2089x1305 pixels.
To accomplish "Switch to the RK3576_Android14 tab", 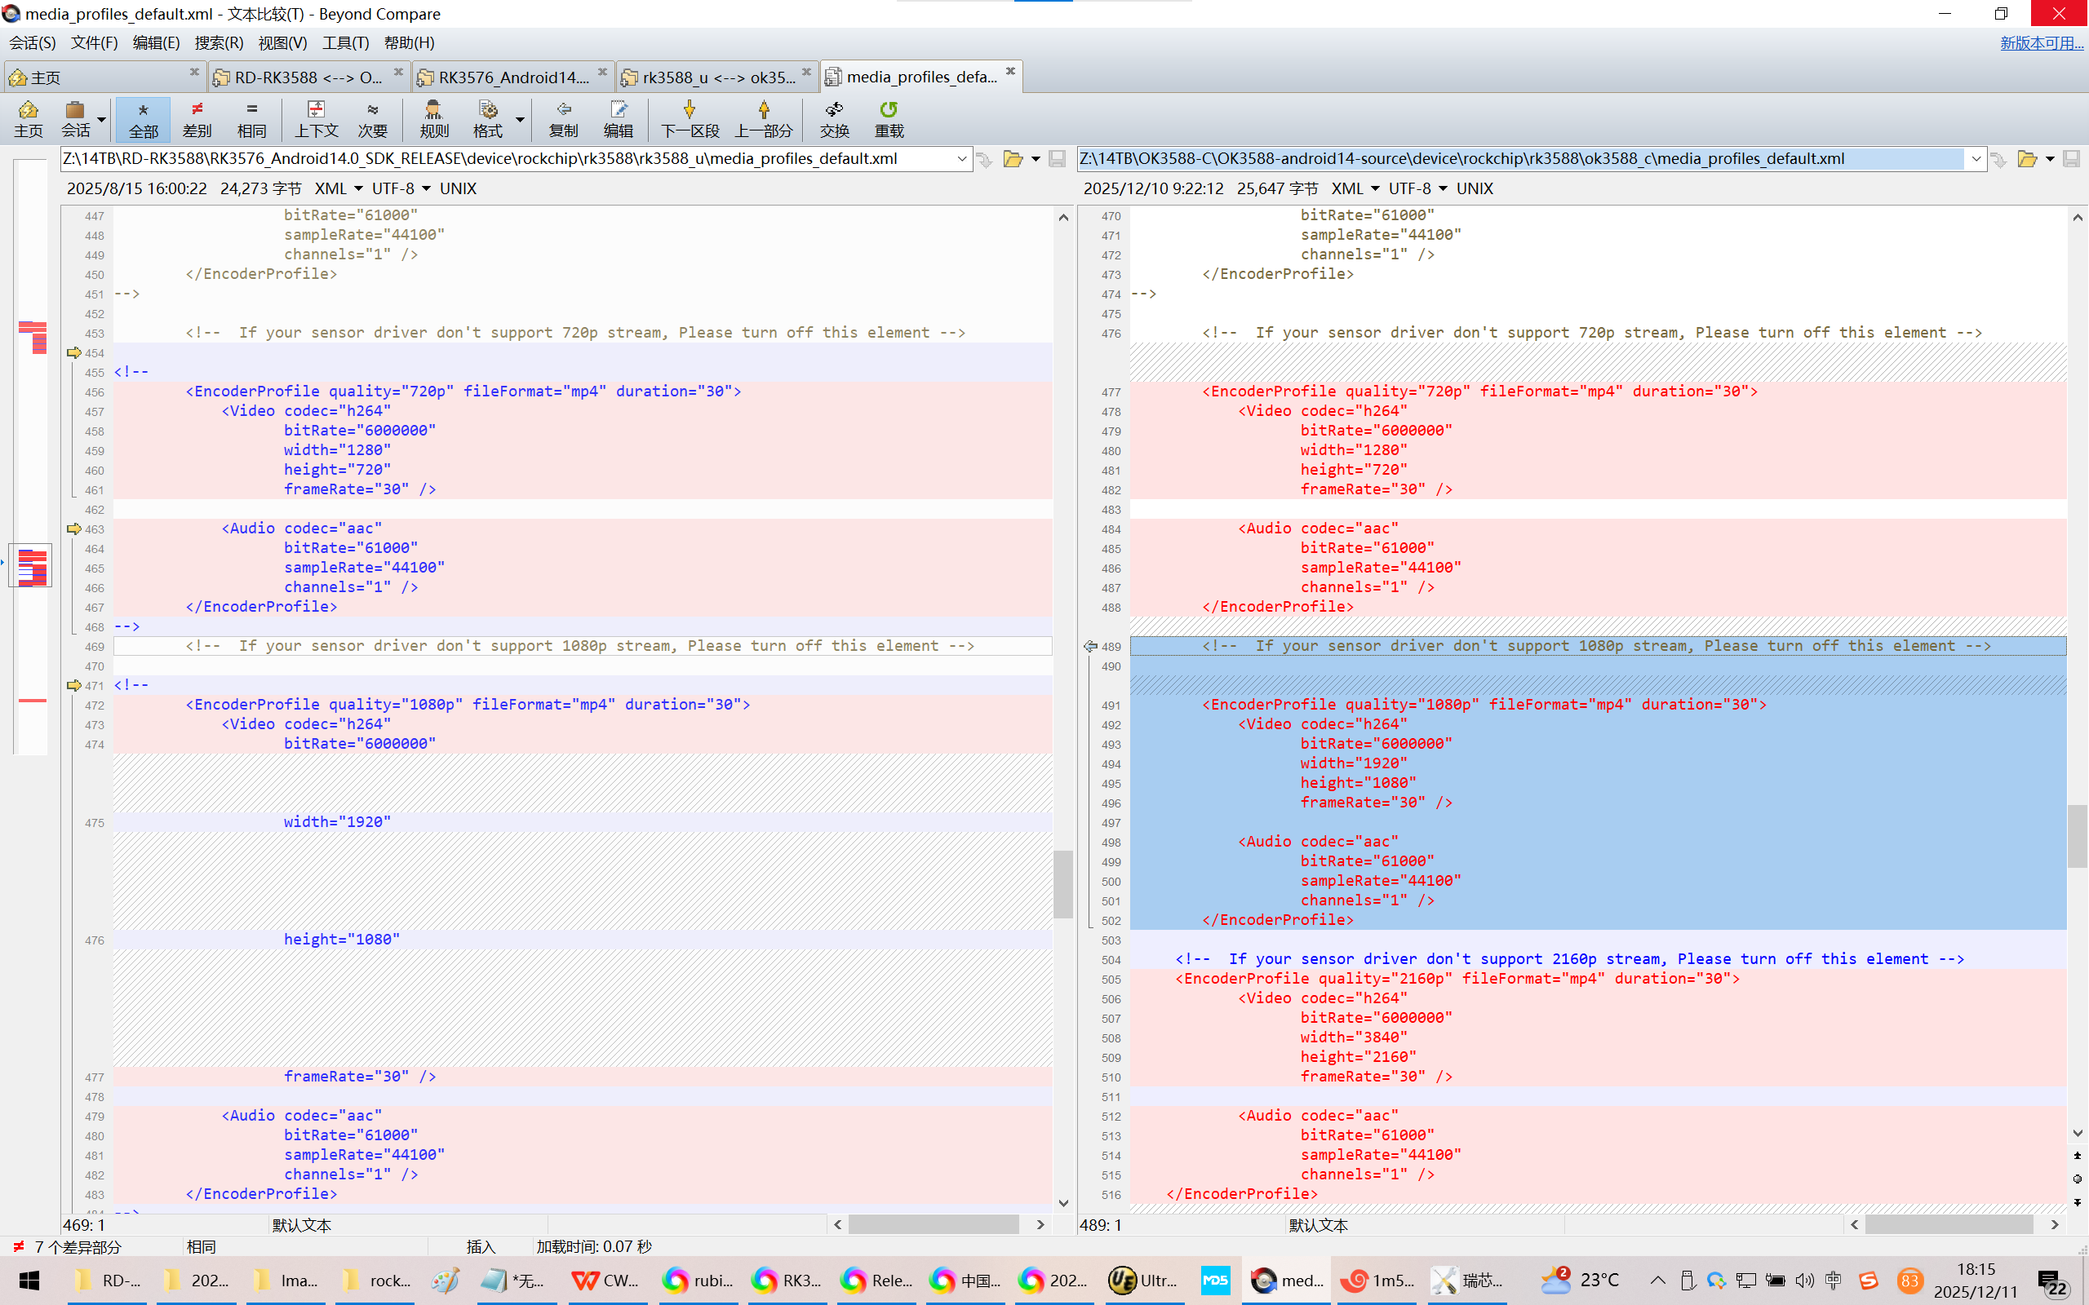I will tap(512, 77).
